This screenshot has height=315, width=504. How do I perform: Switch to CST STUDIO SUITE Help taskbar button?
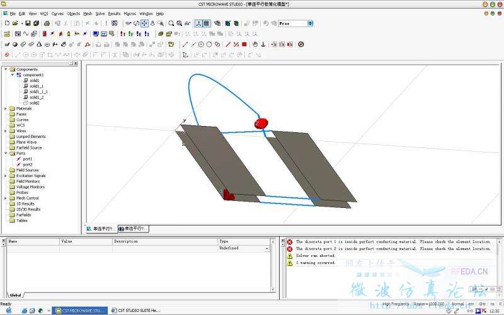(x=135, y=311)
